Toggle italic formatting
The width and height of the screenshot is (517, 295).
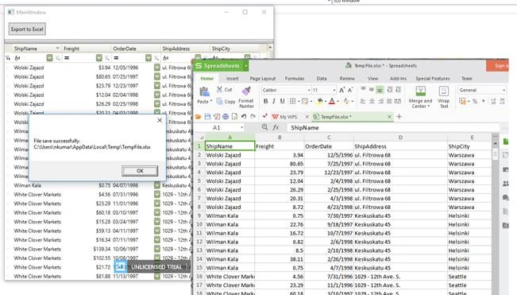[274, 101]
